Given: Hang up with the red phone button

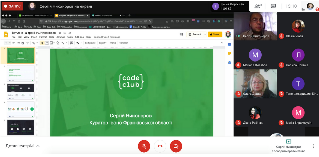Looking at the screenshot, I should pyautogui.click(x=160, y=146).
